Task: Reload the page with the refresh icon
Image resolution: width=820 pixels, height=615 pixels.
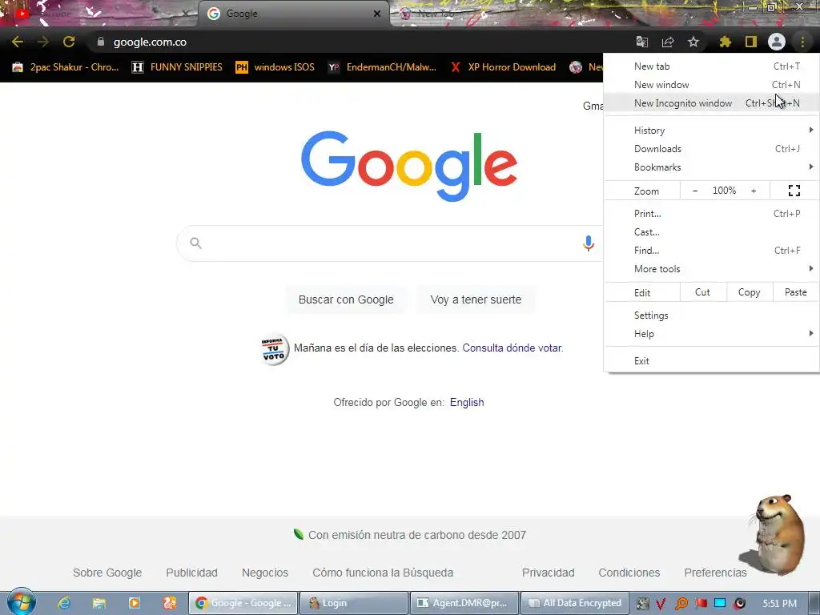Action: (69, 42)
